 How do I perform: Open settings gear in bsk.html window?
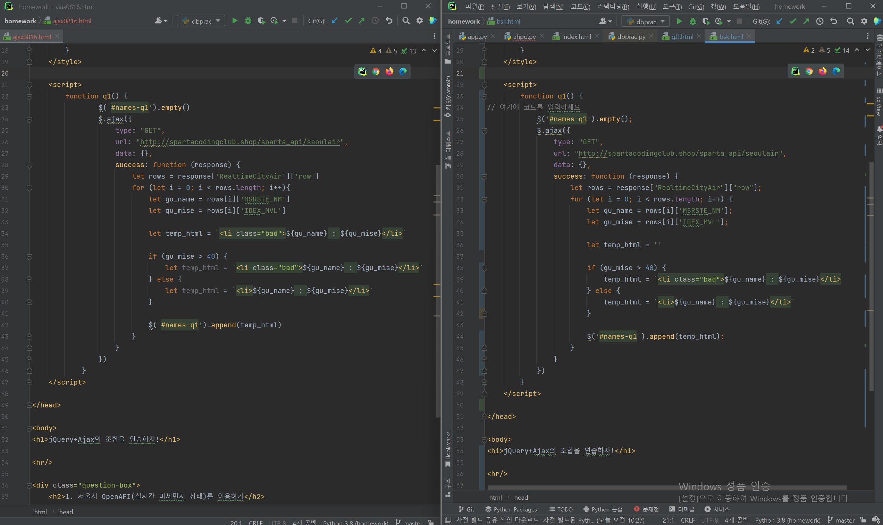864,21
